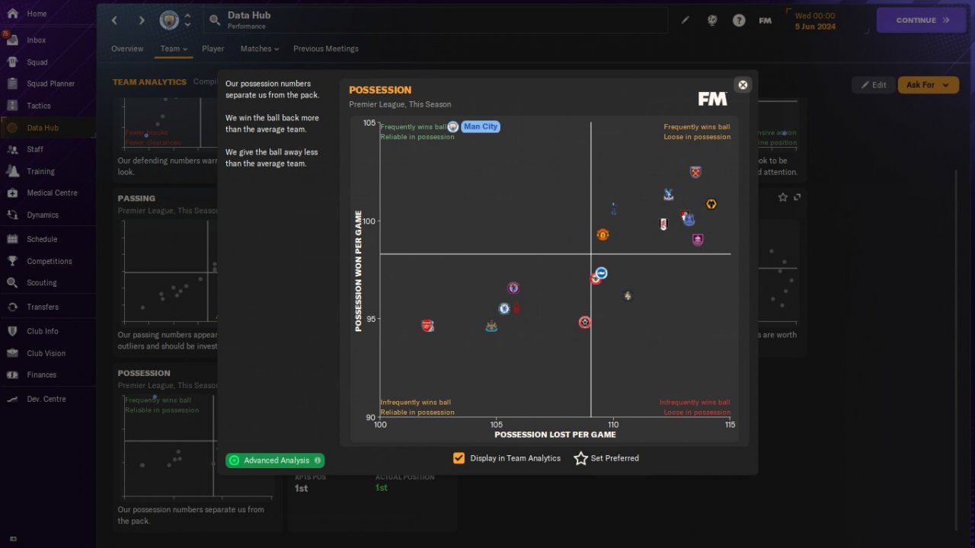The width and height of the screenshot is (975, 548).
Task: Open the Inbox envelope icon
Action: tap(12, 40)
